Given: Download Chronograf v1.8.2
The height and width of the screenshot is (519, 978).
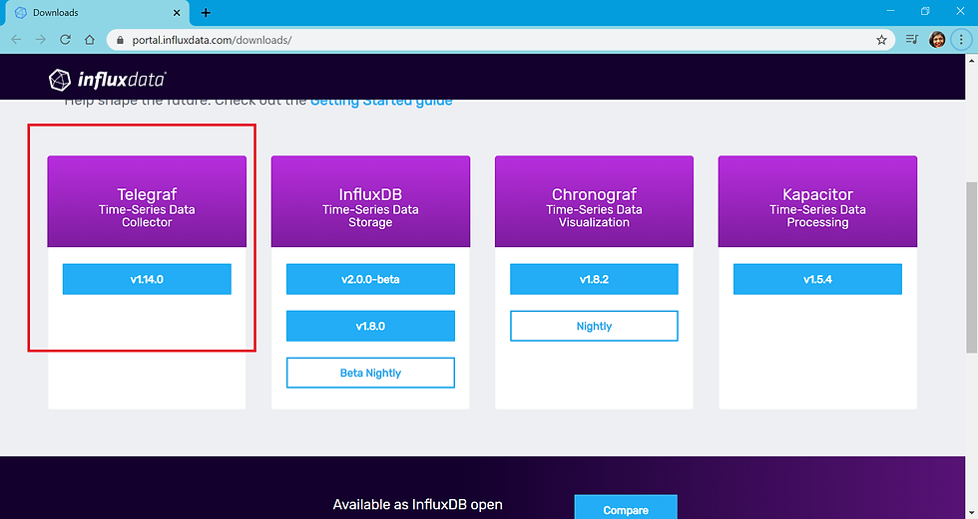Looking at the screenshot, I should pos(594,279).
